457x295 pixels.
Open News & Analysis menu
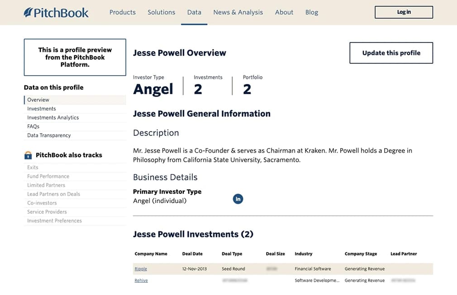coord(238,12)
